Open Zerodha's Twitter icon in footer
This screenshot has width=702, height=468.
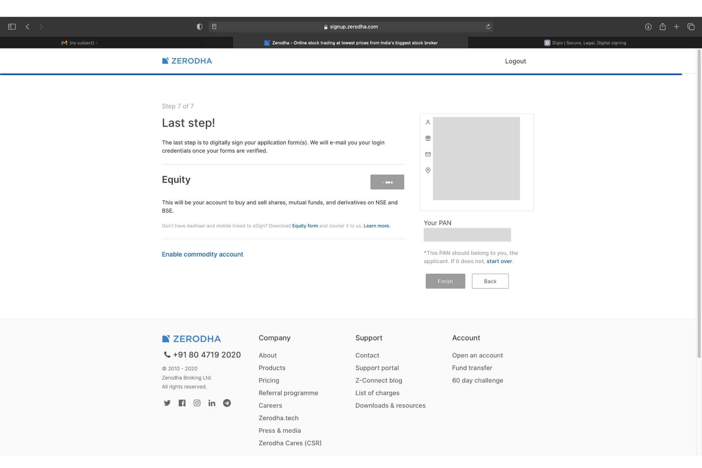pyautogui.click(x=167, y=403)
